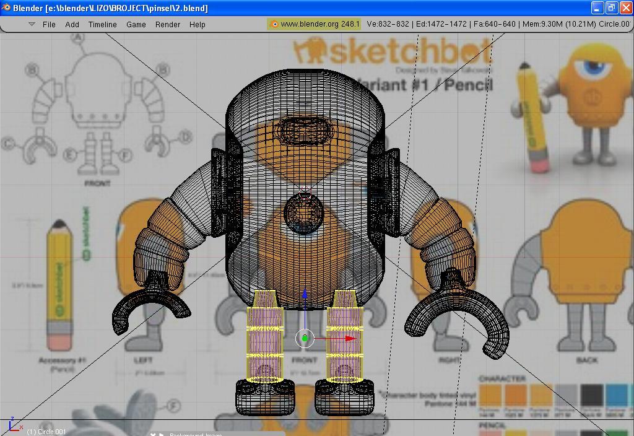The height and width of the screenshot is (436, 634).
Task: Click the Fa:640-640 face count text
Action: 495,24
